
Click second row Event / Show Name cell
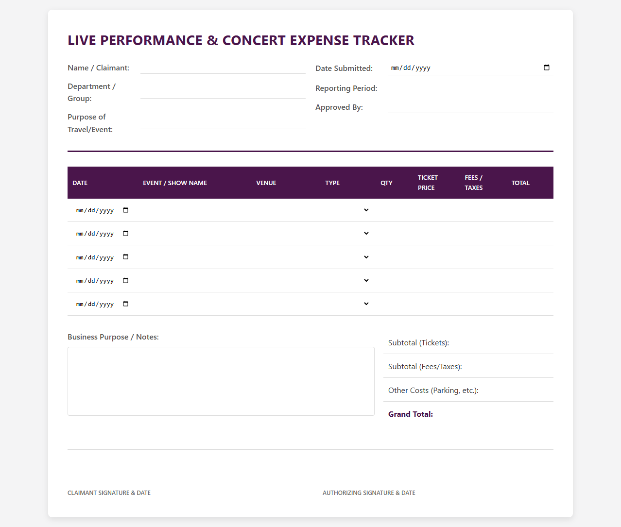[x=194, y=234]
